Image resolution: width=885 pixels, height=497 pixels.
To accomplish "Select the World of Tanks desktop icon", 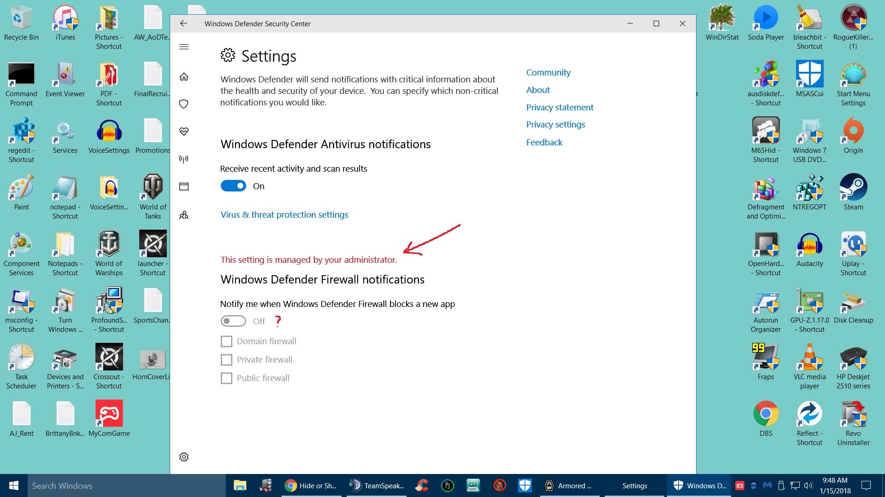I will (x=153, y=197).
